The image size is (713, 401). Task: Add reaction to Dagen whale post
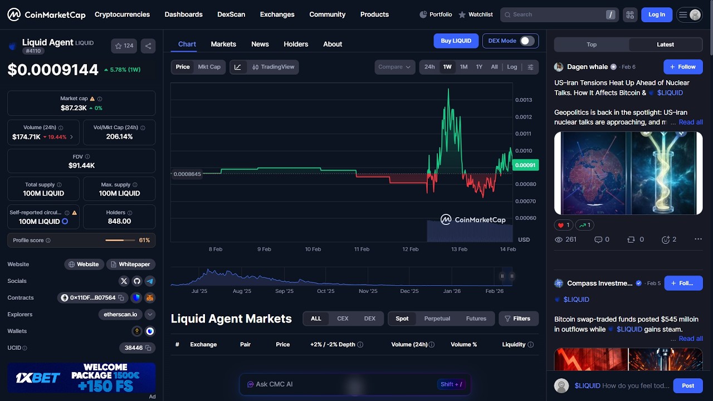coord(668,239)
